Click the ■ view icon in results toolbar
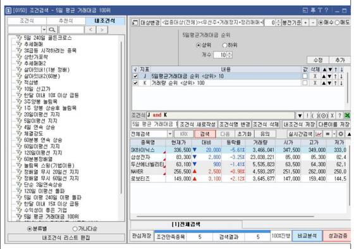354x249 pixels. pyautogui.click(x=327, y=134)
